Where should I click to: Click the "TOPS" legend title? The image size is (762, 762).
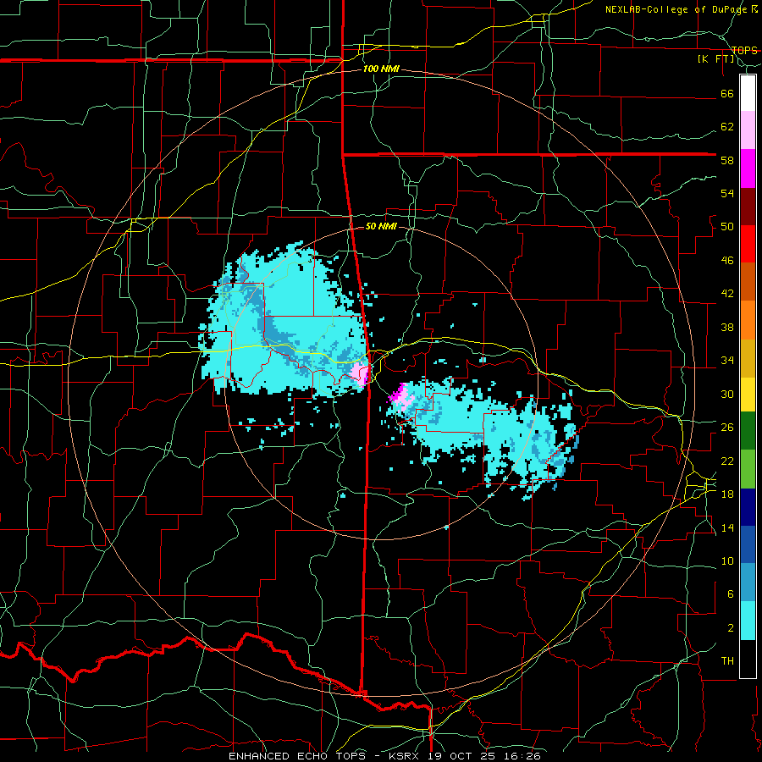(744, 51)
